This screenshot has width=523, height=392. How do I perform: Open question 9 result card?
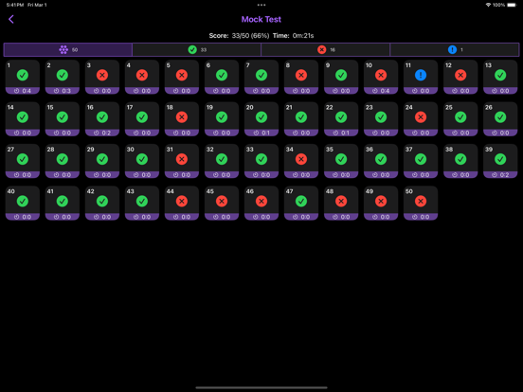click(x=341, y=77)
